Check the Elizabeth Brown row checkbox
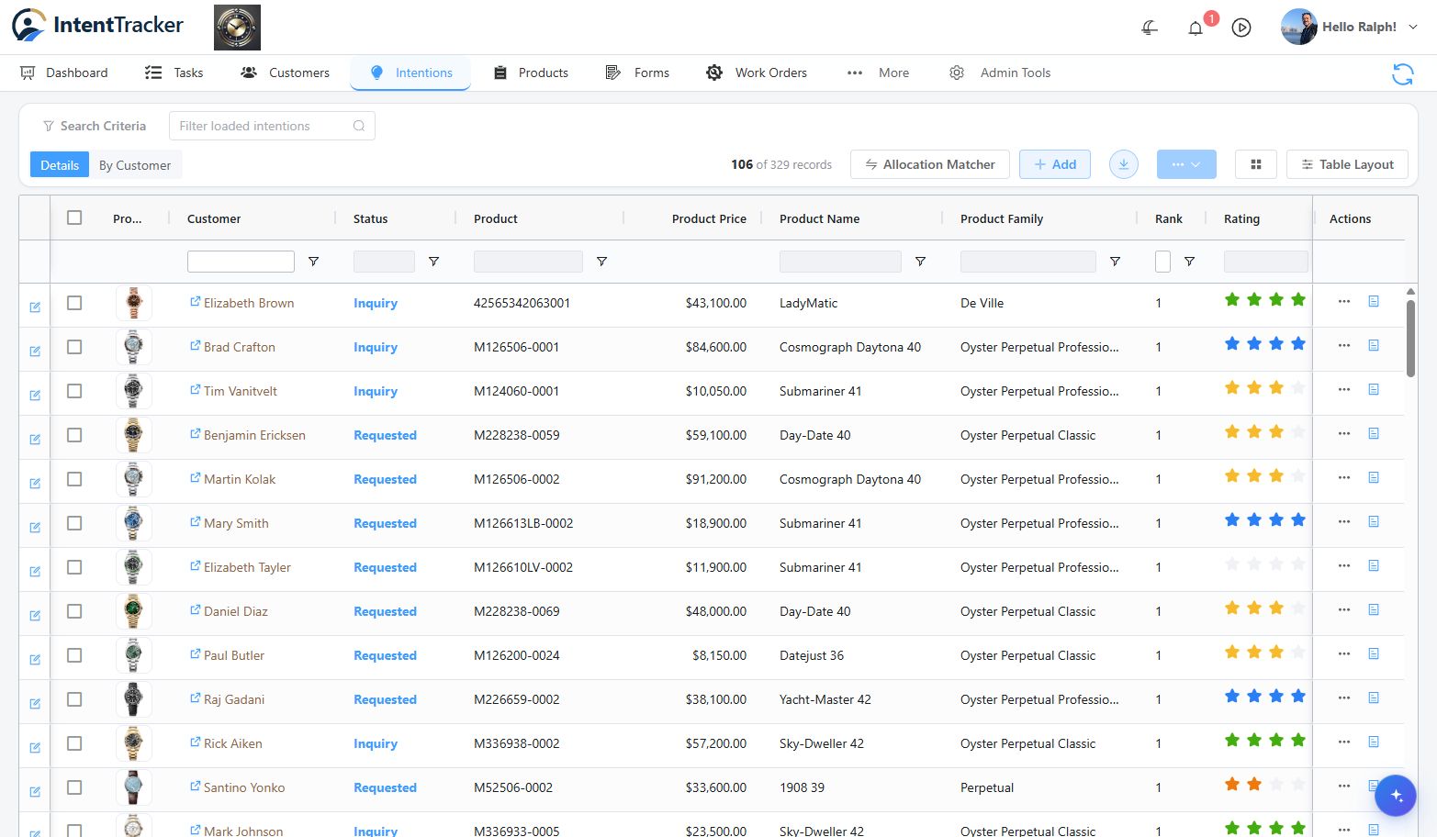 tap(74, 303)
